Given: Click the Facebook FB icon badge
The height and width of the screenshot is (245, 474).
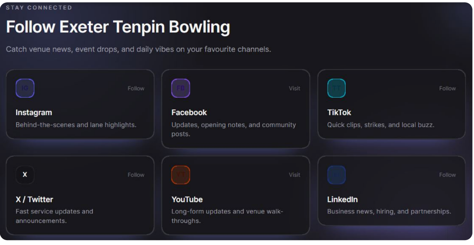Looking at the screenshot, I should click(x=181, y=88).
